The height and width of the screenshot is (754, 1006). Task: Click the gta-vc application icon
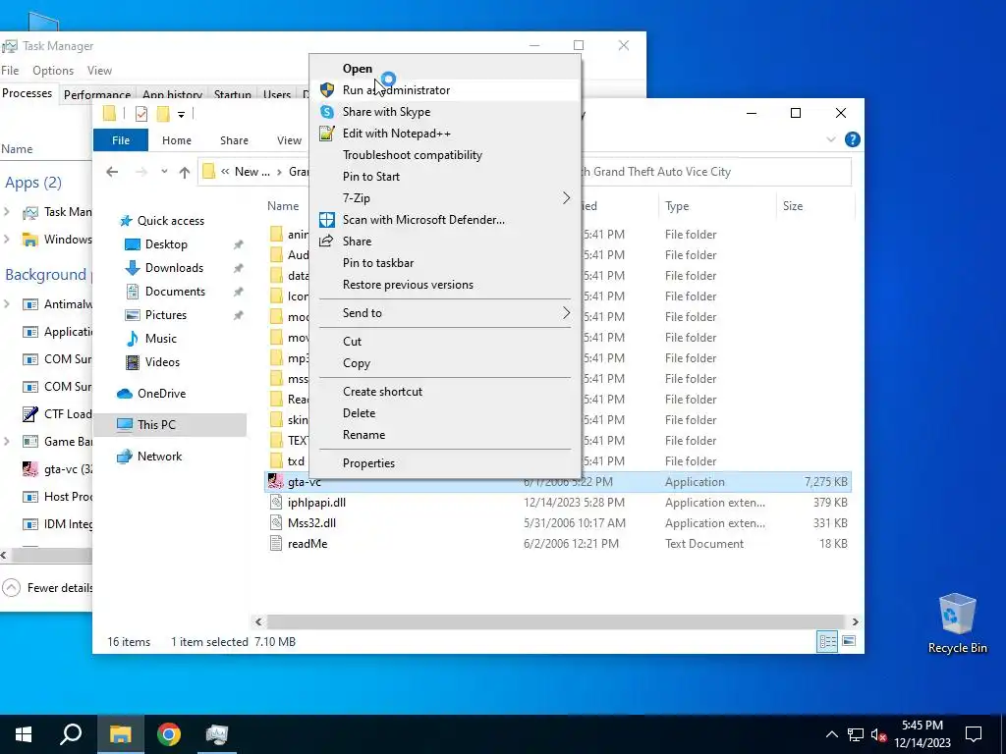tap(276, 481)
